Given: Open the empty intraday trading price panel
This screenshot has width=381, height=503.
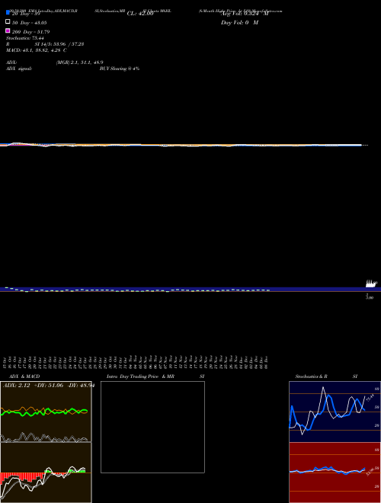Looking at the screenshot, I should pyautogui.click(x=152, y=427).
